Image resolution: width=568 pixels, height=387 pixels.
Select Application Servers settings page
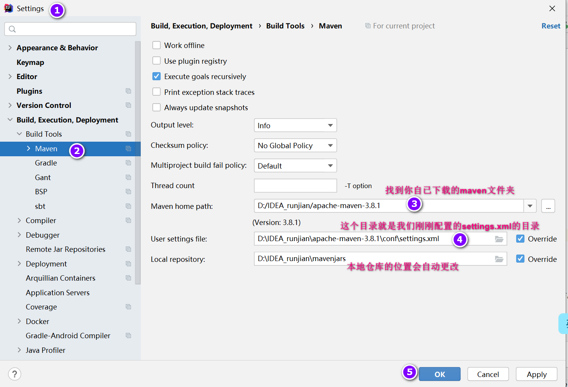point(58,293)
